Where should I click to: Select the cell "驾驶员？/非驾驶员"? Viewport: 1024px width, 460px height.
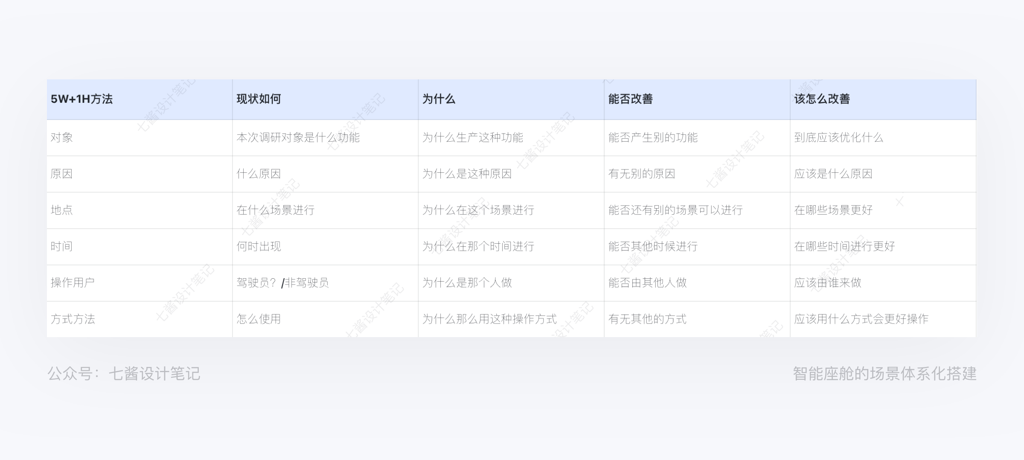click(325, 282)
